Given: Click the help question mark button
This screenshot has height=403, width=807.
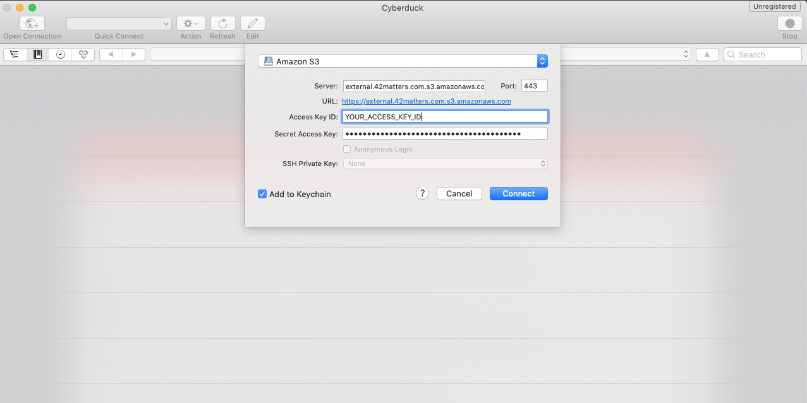Looking at the screenshot, I should coord(423,193).
